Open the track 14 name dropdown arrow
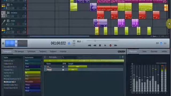The image size is (171, 96). click(25, 13)
